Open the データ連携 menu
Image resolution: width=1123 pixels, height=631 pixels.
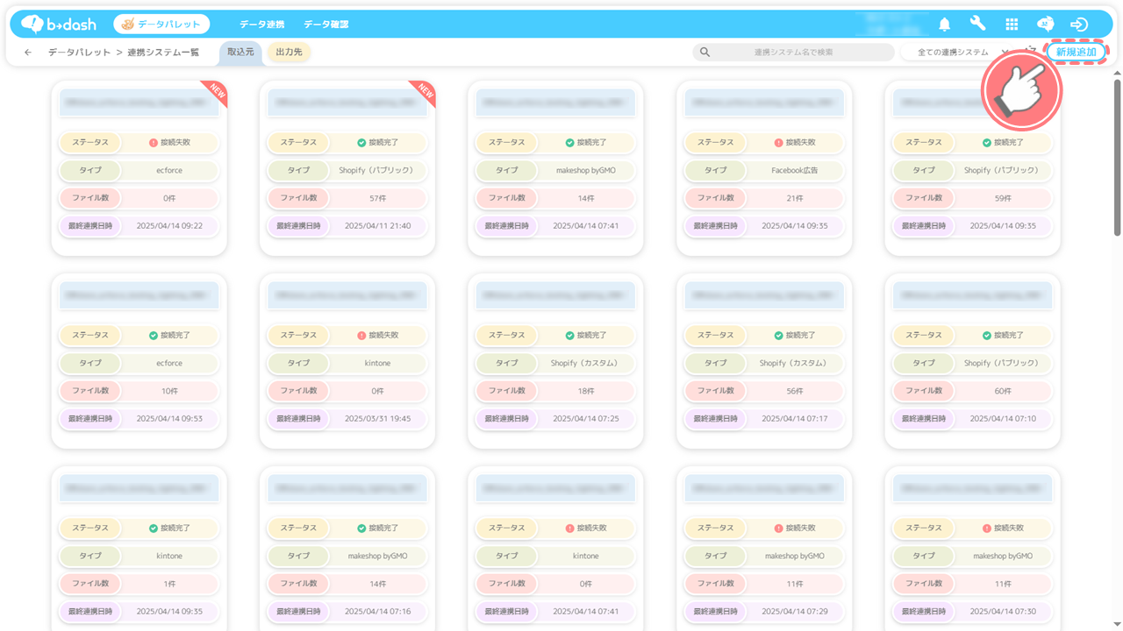261,25
